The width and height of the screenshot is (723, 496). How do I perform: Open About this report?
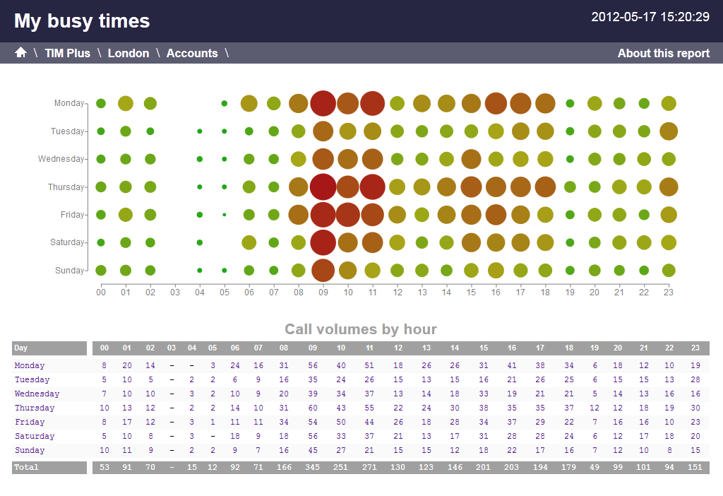tap(663, 53)
